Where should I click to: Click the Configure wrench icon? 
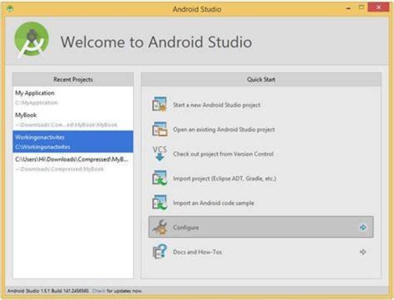pos(160,227)
